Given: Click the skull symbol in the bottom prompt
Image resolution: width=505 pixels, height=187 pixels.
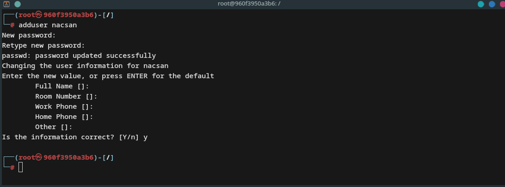Looking at the screenshot, I should pyautogui.click(x=39, y=157).
